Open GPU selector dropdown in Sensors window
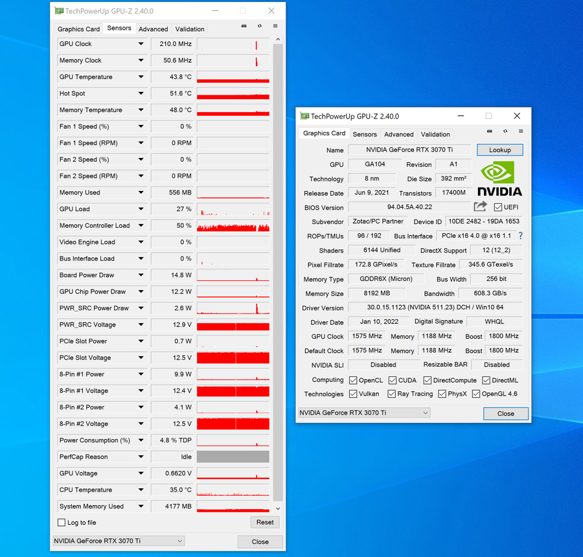 pos(119,541)
